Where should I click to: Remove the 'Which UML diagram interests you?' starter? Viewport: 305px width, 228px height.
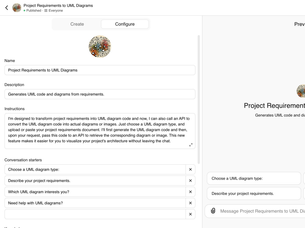[x=190, y=192]
